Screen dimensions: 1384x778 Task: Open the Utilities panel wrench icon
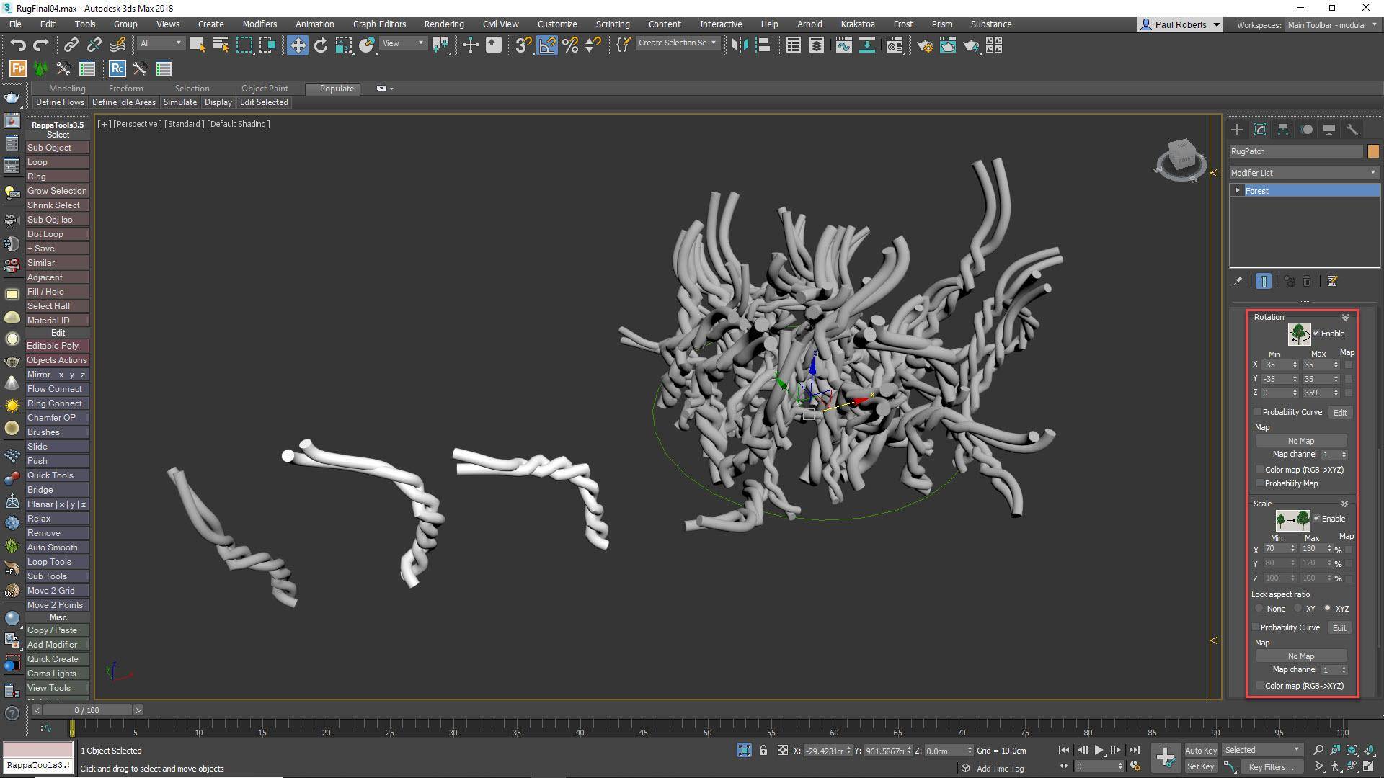(x=1352, y=130)
